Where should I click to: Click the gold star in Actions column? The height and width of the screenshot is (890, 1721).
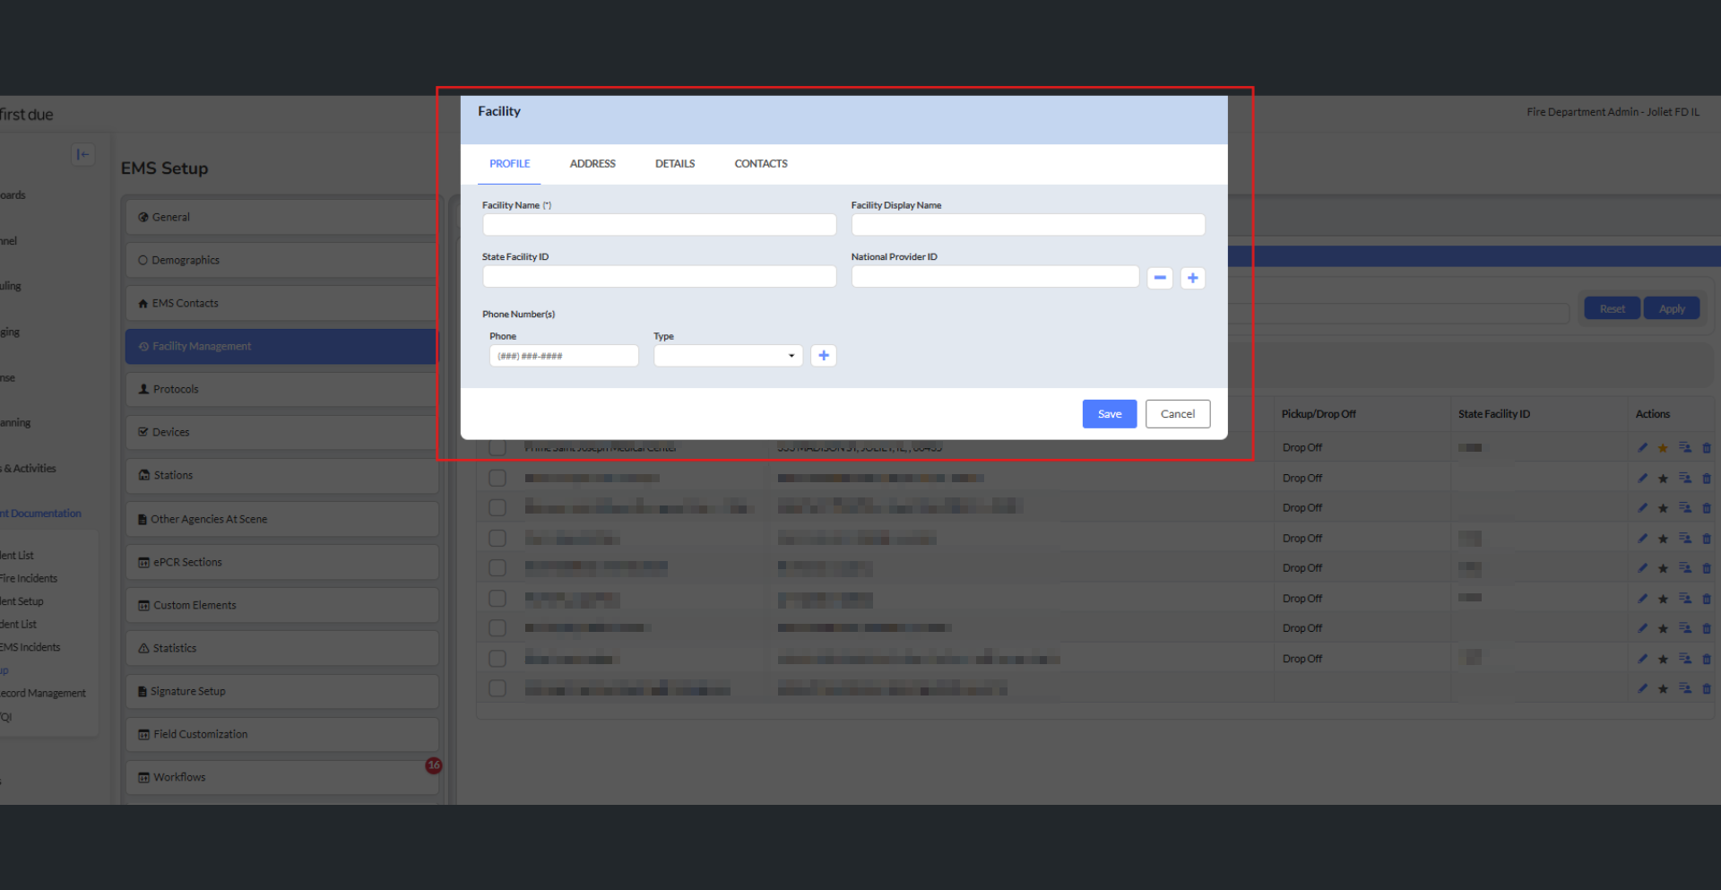[1663, 448]
